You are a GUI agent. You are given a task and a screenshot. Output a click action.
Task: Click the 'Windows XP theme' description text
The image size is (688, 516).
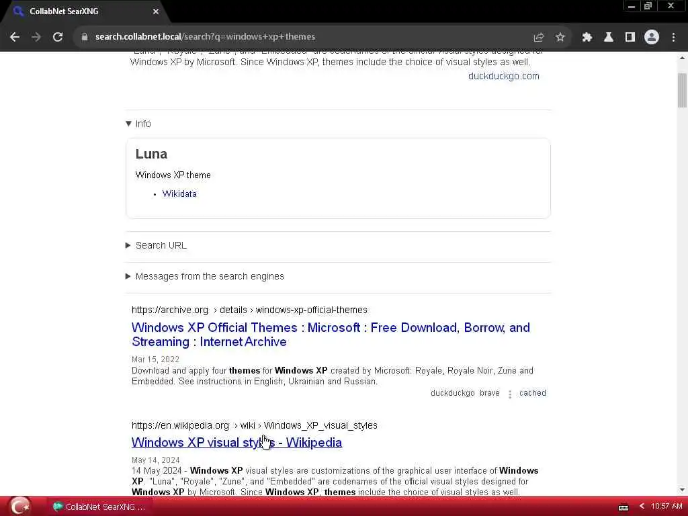point(173,175)
